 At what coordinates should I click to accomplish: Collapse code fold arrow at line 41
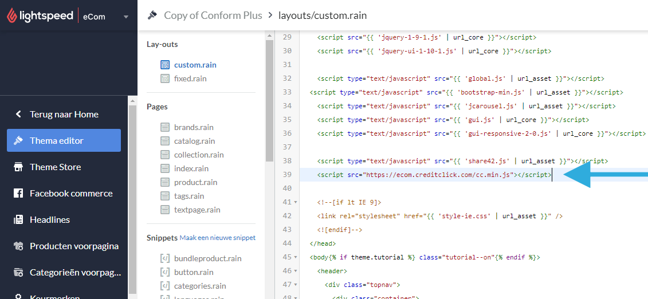coord(295,202)
